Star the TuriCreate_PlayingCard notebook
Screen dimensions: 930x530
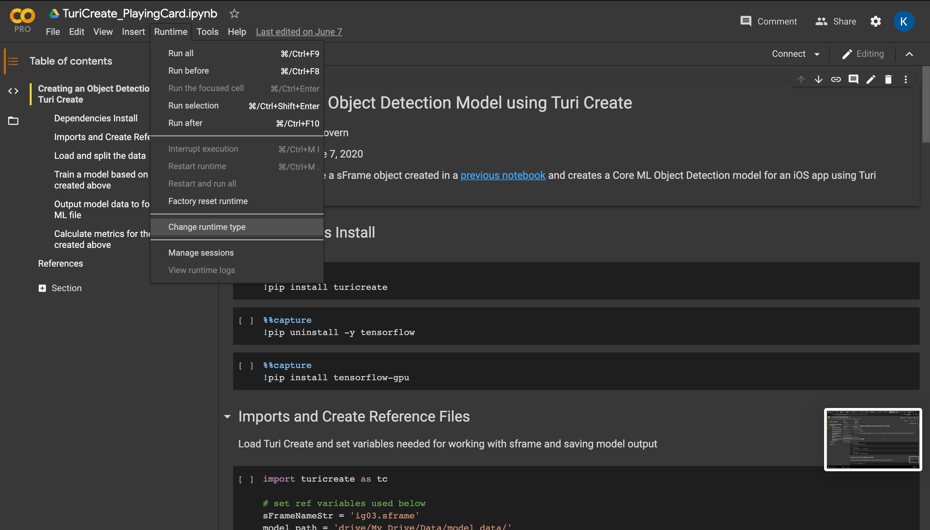234,14
